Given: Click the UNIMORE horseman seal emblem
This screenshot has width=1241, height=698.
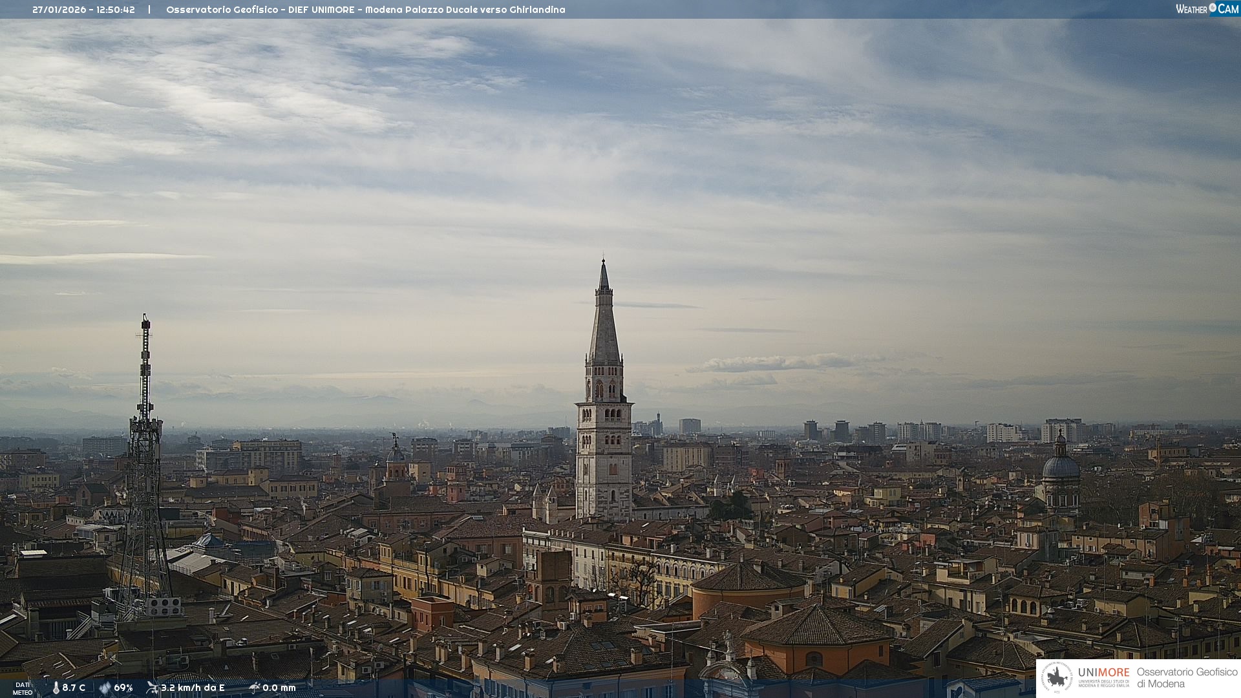Looking at the screenshot, I should coord(1057,678).
